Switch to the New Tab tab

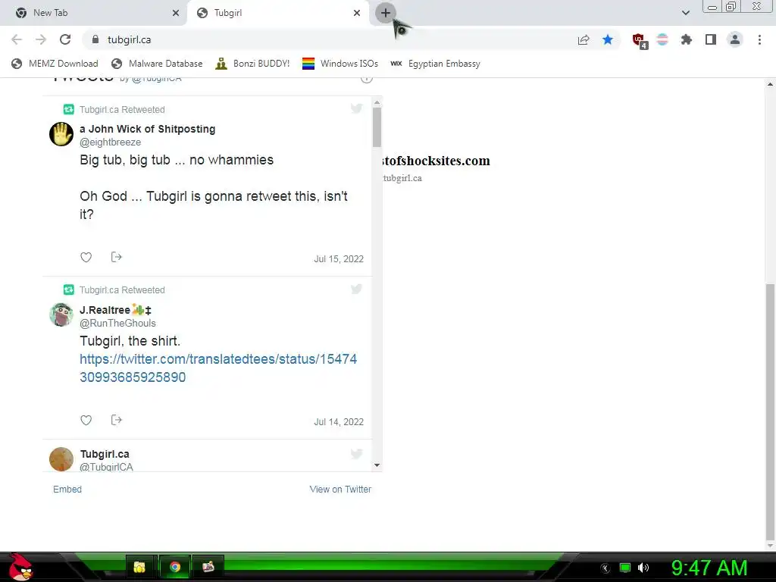click(94, 13)
